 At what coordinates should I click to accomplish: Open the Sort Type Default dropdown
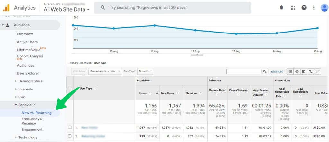point(146,71)
